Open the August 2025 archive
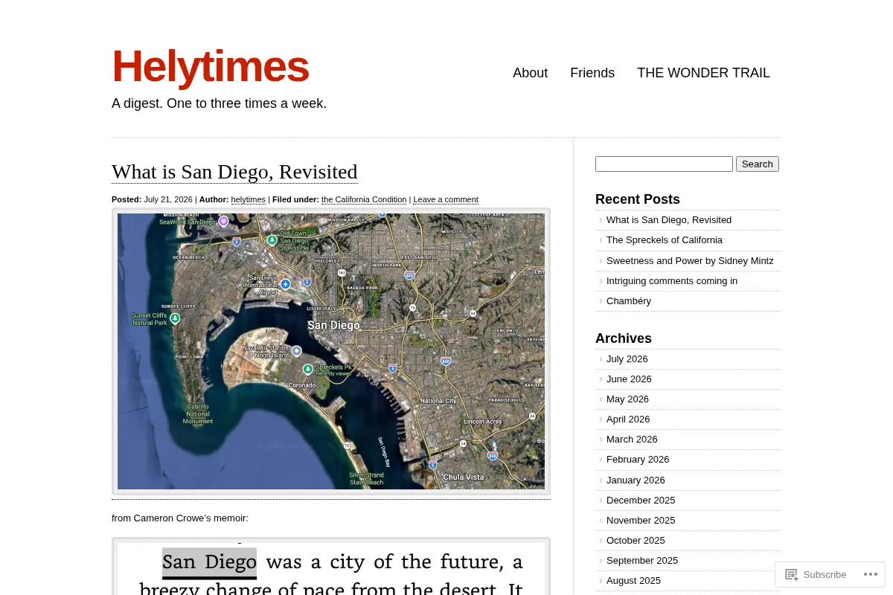This screenshot has width=893, height=595. point(633,580)
